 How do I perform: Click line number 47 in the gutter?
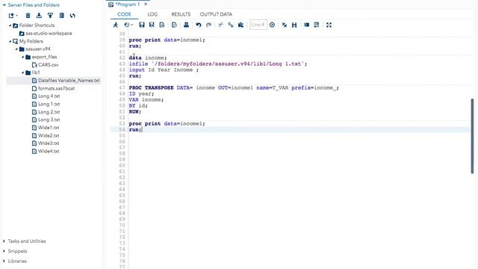point(122,88)
